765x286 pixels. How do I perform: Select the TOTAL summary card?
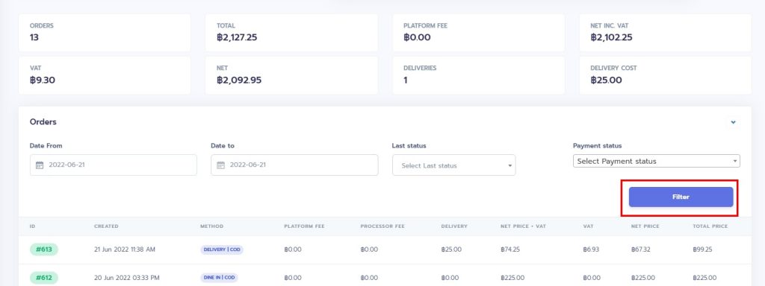291,33
